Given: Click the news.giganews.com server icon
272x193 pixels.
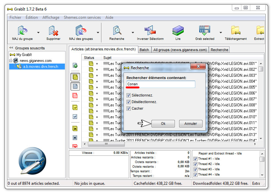Looking at the screenshot, I should click(16, 61).
